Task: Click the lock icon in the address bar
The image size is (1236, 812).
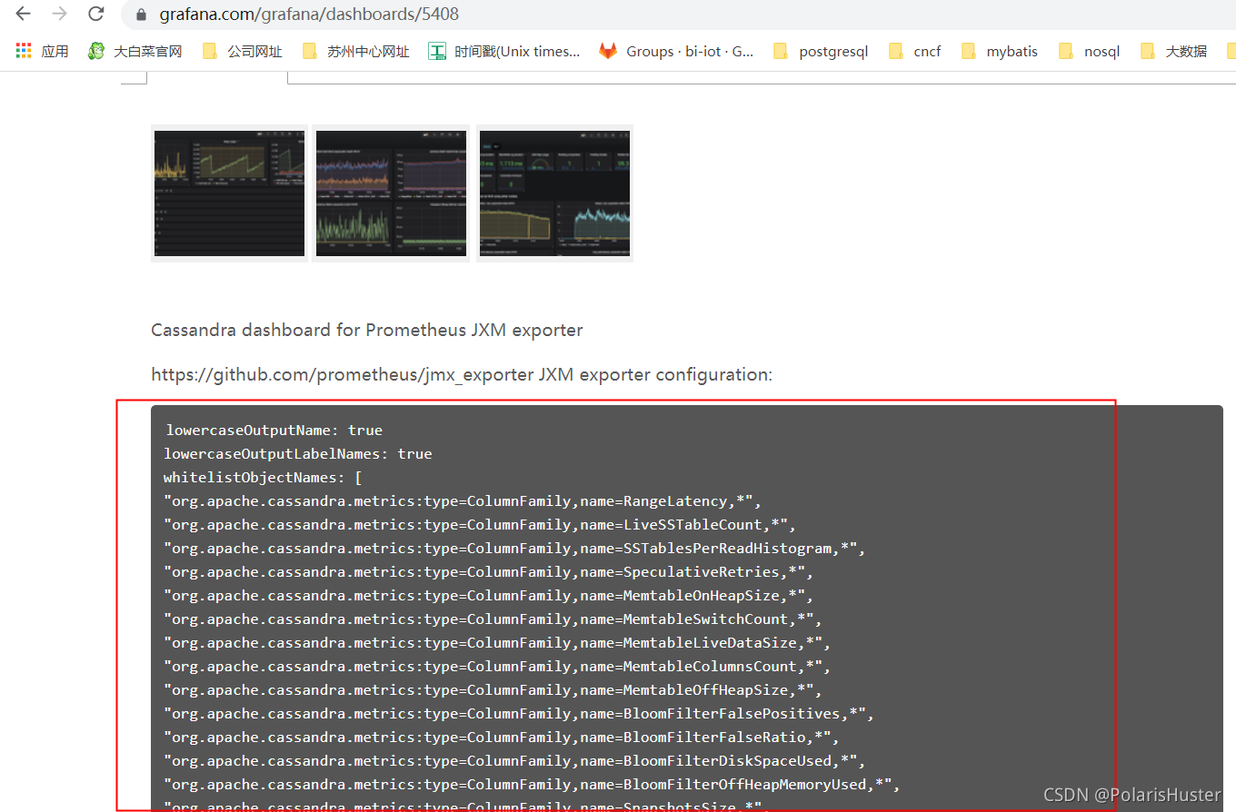Action: click(141, 15)
